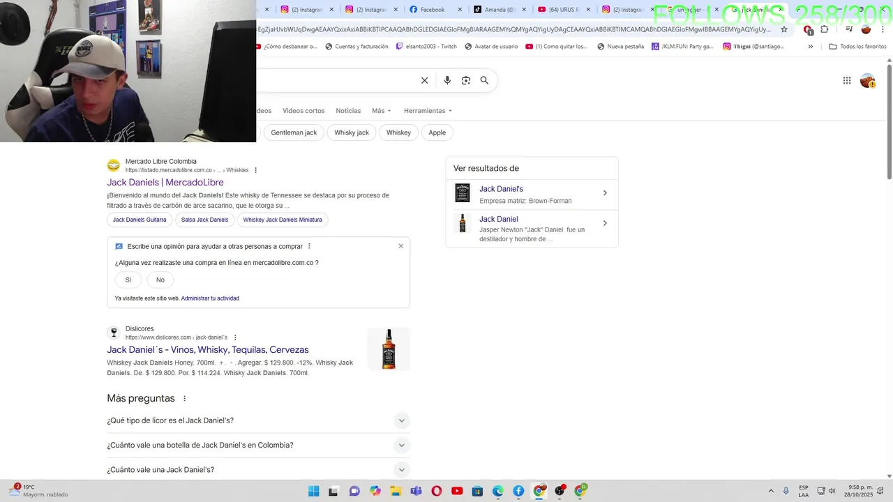
Task: Open Microsoft Edge from taskbar
Action: point(498,491)
